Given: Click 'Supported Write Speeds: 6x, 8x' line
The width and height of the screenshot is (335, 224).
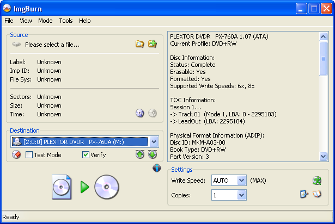Looking at the screenshot, I should click(x=212, y=86).
